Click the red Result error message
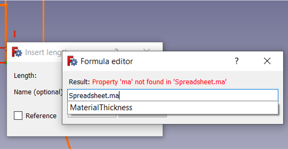 [x=159, y=82]
